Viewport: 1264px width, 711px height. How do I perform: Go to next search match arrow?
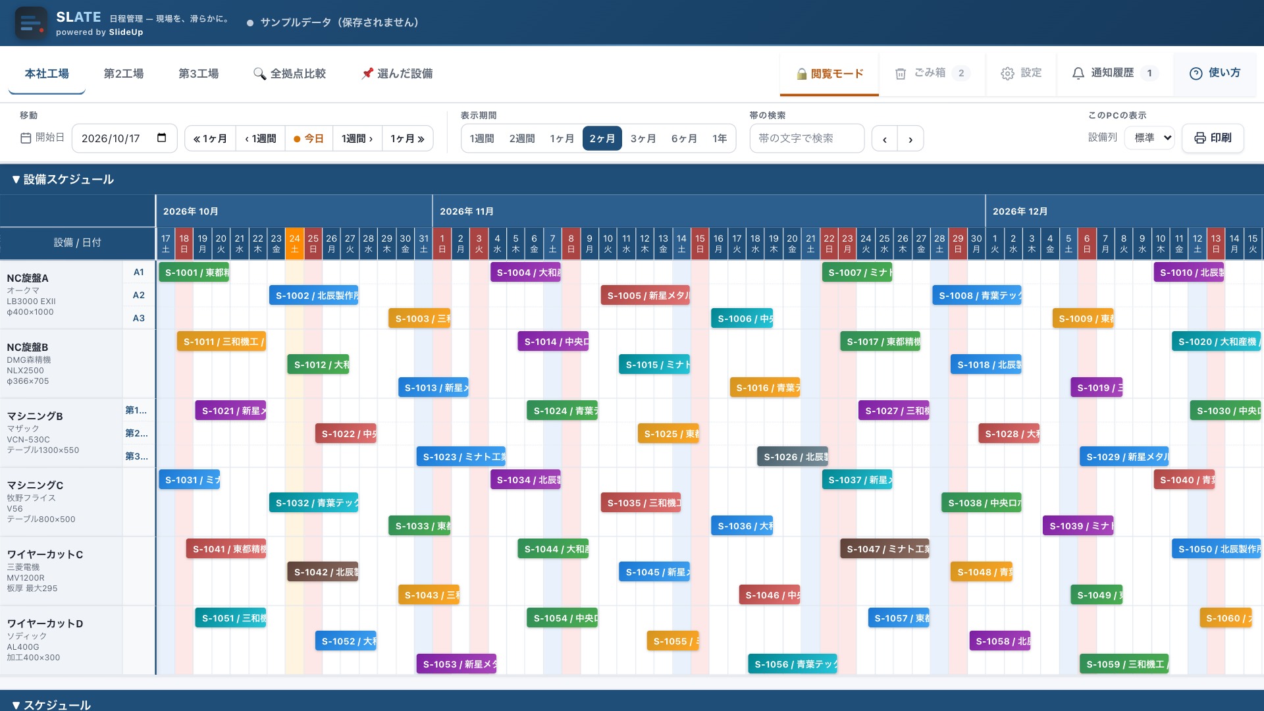[910, 139]
